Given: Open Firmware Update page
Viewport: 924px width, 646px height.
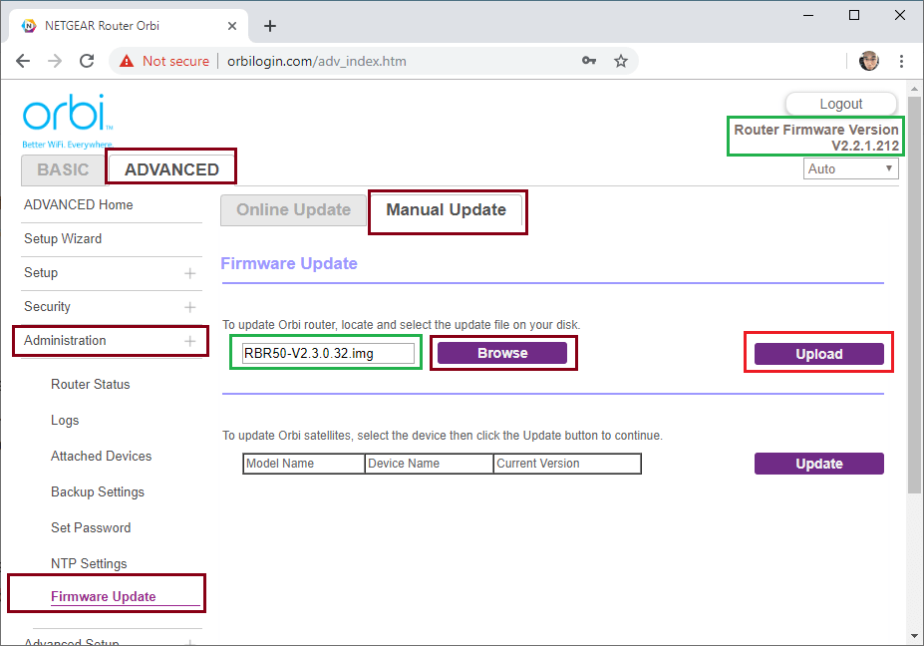Looking at the screenshot, I should 103,596.
